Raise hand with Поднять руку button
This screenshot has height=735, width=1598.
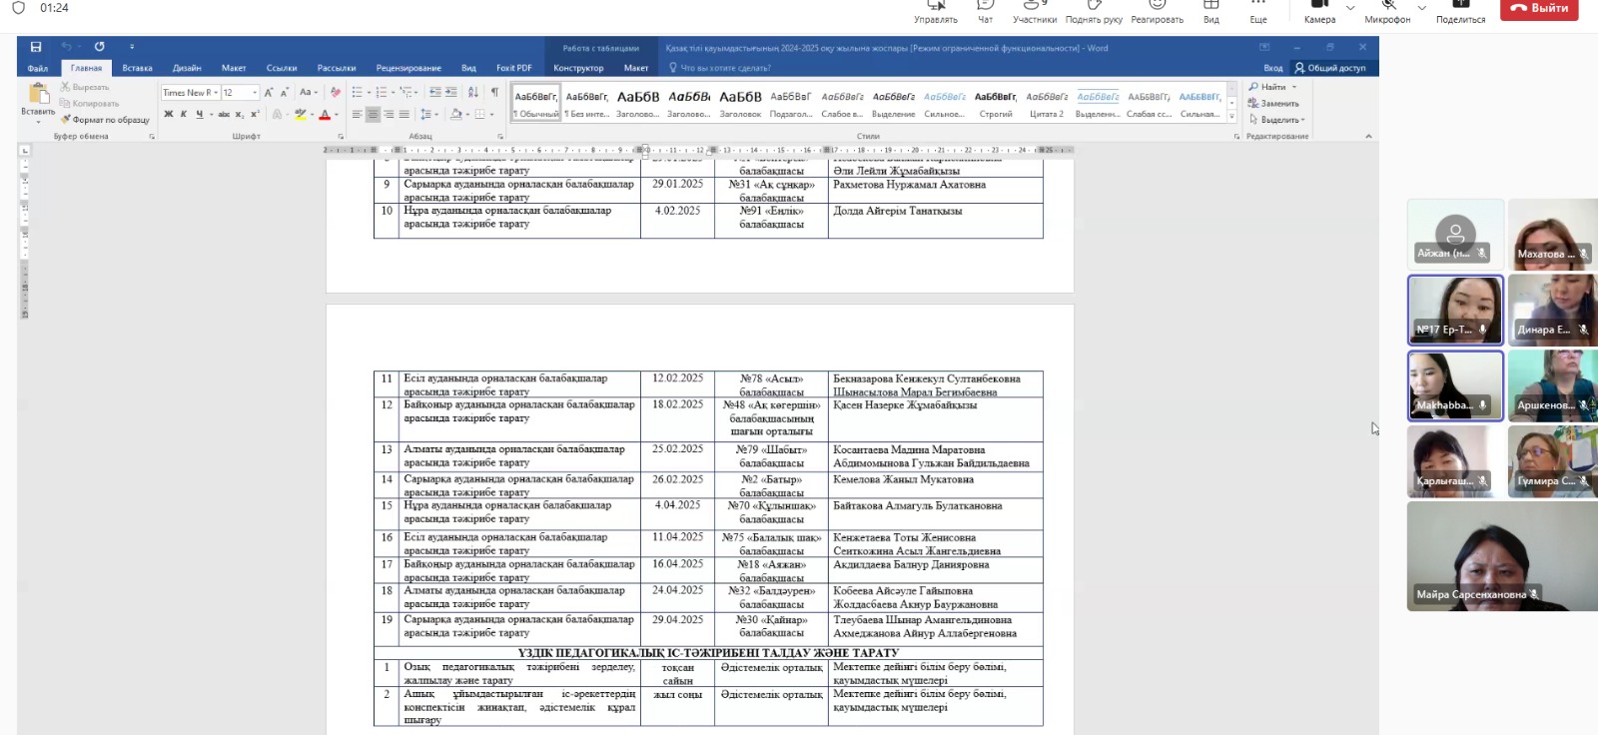point(1094,11)
